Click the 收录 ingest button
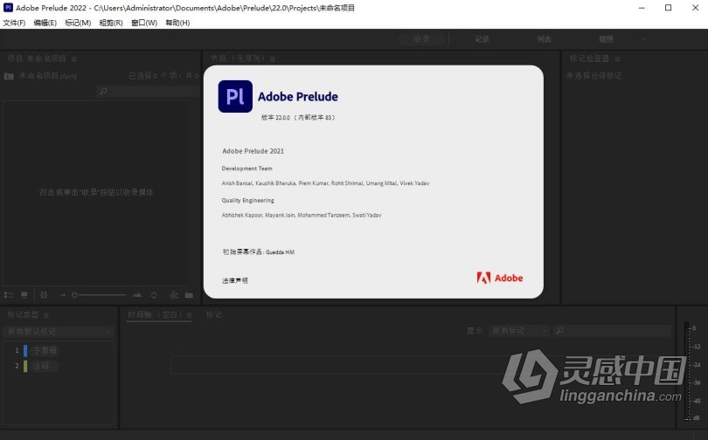 click(x=422, y=39)
